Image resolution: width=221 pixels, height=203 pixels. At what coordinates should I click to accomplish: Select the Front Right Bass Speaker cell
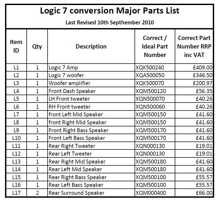(x=91, y=130)
